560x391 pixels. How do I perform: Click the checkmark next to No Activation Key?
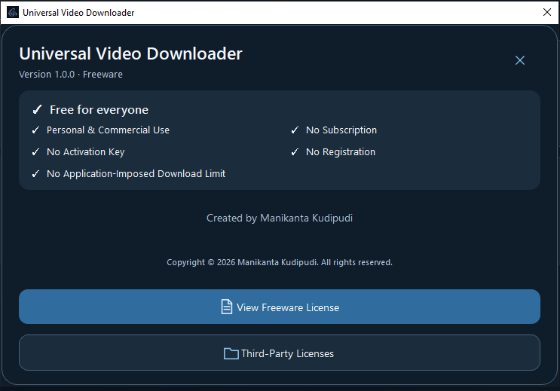click(35, 152)
